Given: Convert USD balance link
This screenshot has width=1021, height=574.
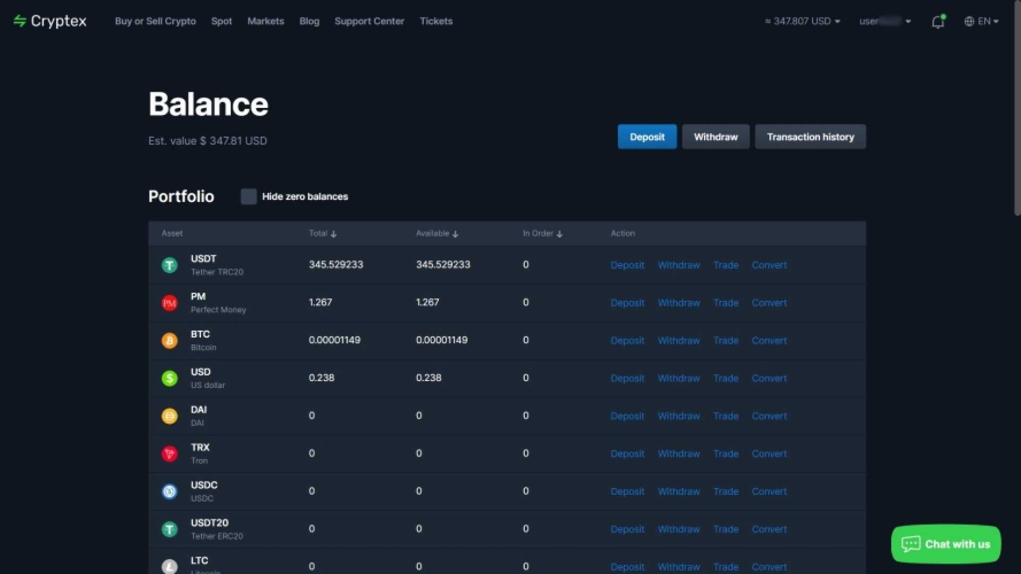Looking at the screenshot, I should tap(769, 378).
